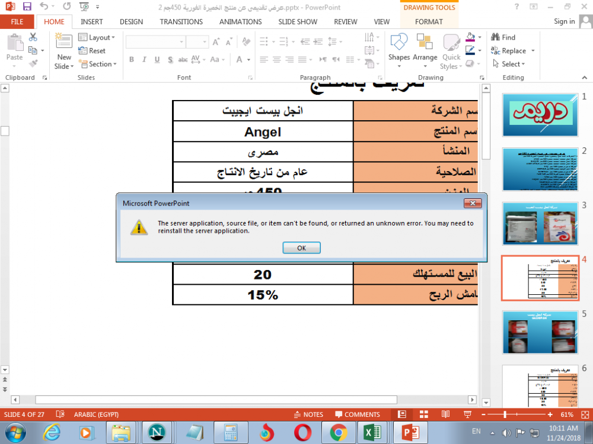Open the Drawing Tools FORMAT tab
This screenshot has height=444, width=593.
[429, 22]
